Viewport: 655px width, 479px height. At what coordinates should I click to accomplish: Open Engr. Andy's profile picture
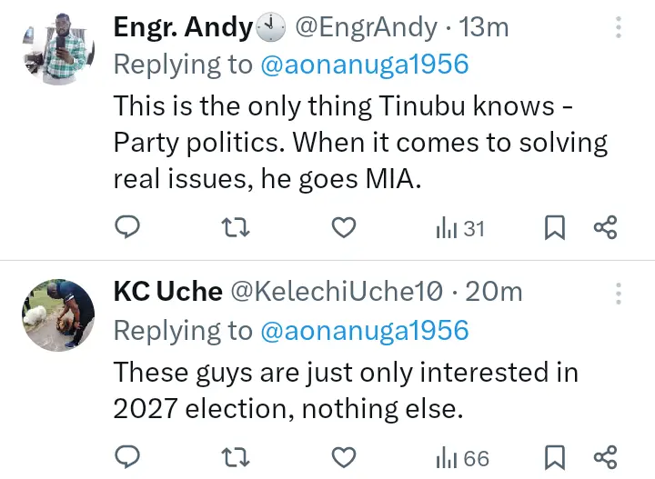(x=57, y=51)
